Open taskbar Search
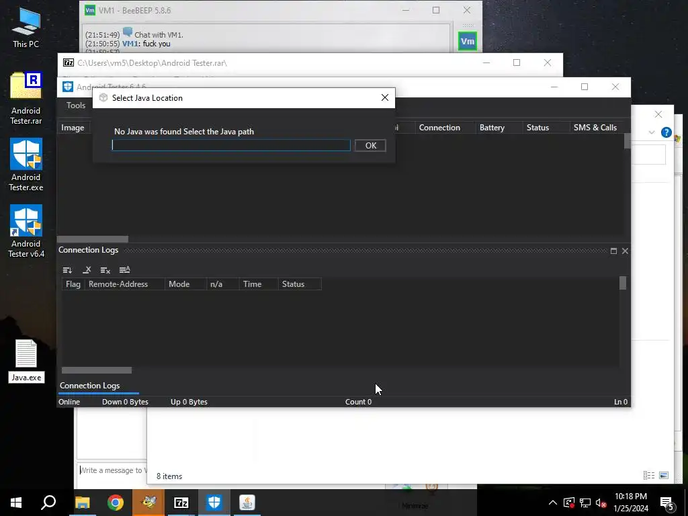Screen dimensions: 688x516 click(48, 503)
